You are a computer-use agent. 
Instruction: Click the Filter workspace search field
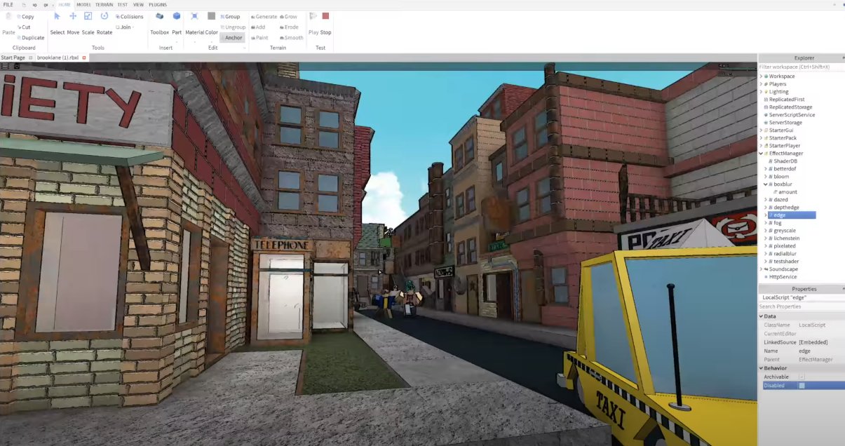pyautogui.click(x=802, y=67)
